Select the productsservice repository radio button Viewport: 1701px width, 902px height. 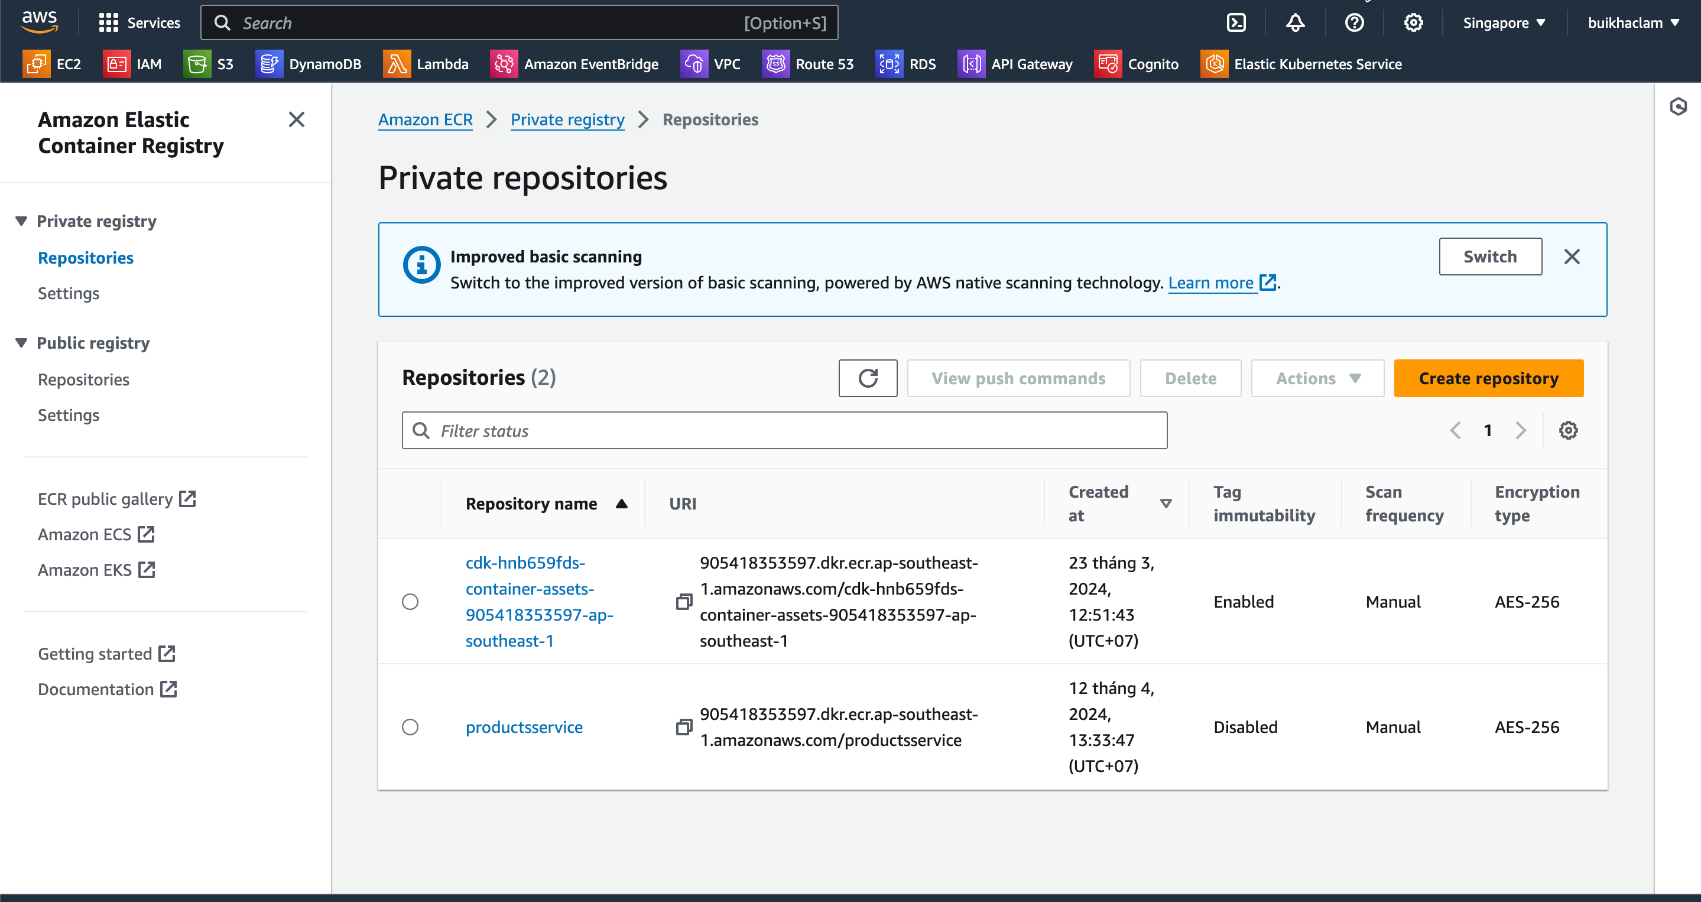tap(410, 727)
